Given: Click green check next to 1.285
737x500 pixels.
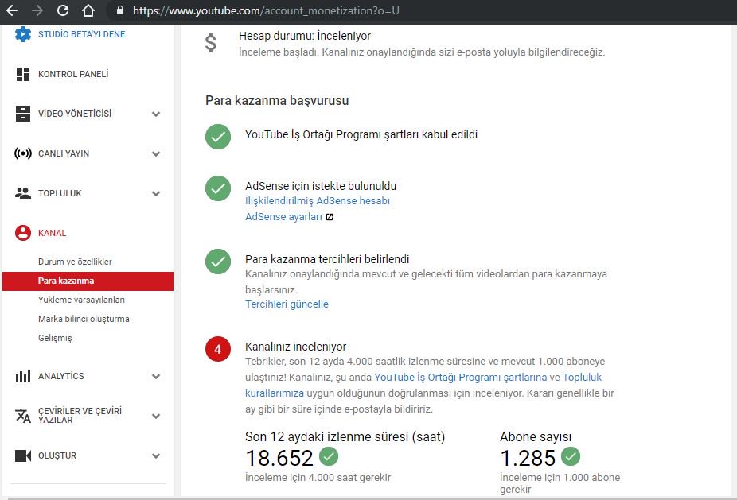Looking at the screenshot, I should [571, 456].
